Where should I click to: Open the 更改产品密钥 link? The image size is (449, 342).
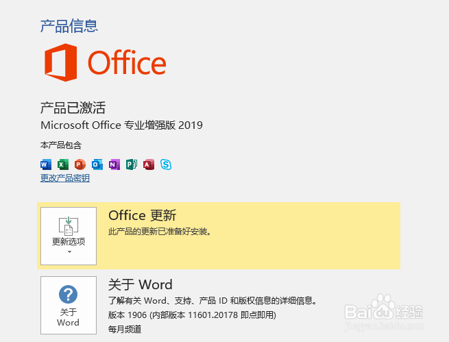[65, 178]
